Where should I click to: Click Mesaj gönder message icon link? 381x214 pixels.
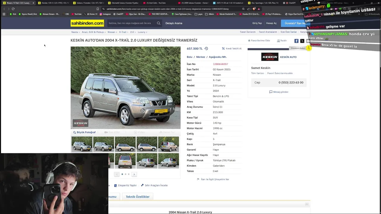point(279,92)
